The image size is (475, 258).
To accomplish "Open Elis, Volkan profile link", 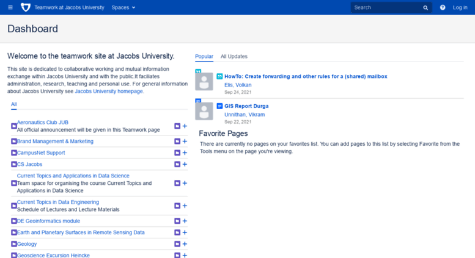I will pyautogui.click(x=238, y=85).
